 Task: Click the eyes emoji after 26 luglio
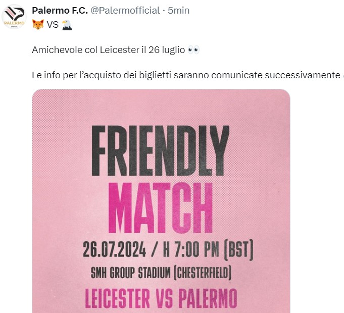(193, 50)
